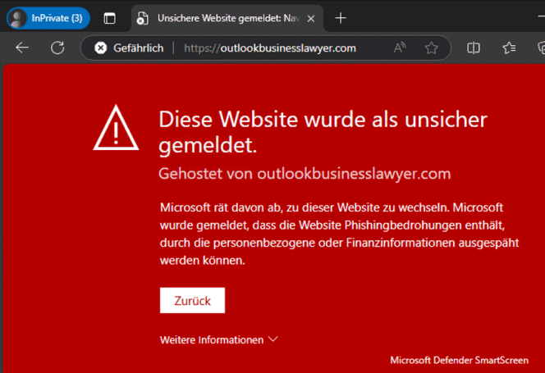Click the 'Gehostet von outlookbusinesslawyer.com' text
The height and width of the screenshot is (373, 545).
305,173
